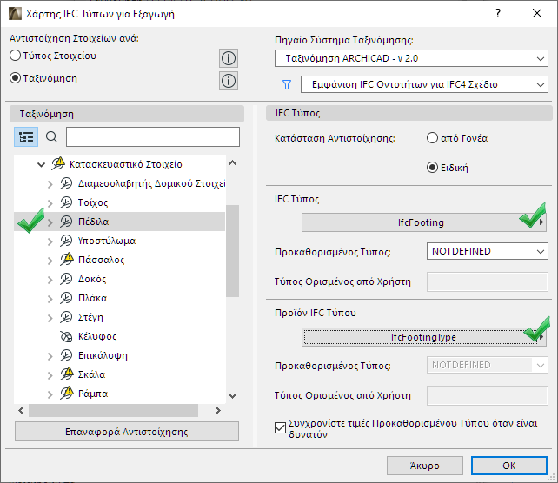Click warning icon beside Πάσσαλος

click(67, 259)
